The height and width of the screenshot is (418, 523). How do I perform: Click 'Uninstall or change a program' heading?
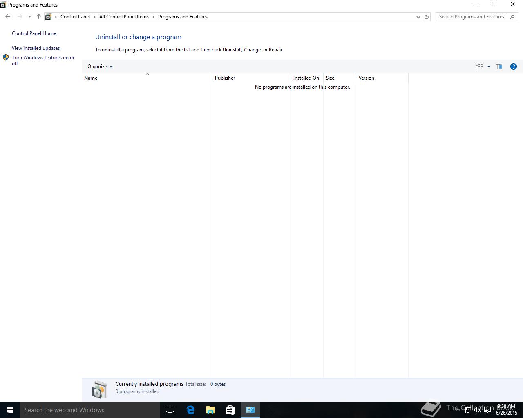138,37
